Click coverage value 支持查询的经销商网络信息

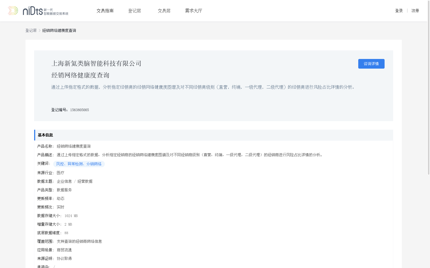79,241
